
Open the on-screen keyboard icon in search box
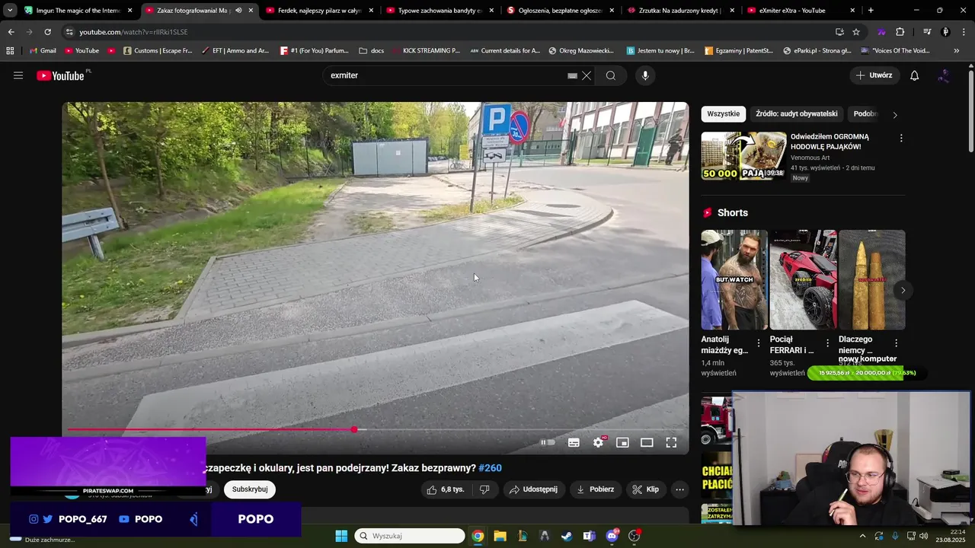click(x=572, y=75)
